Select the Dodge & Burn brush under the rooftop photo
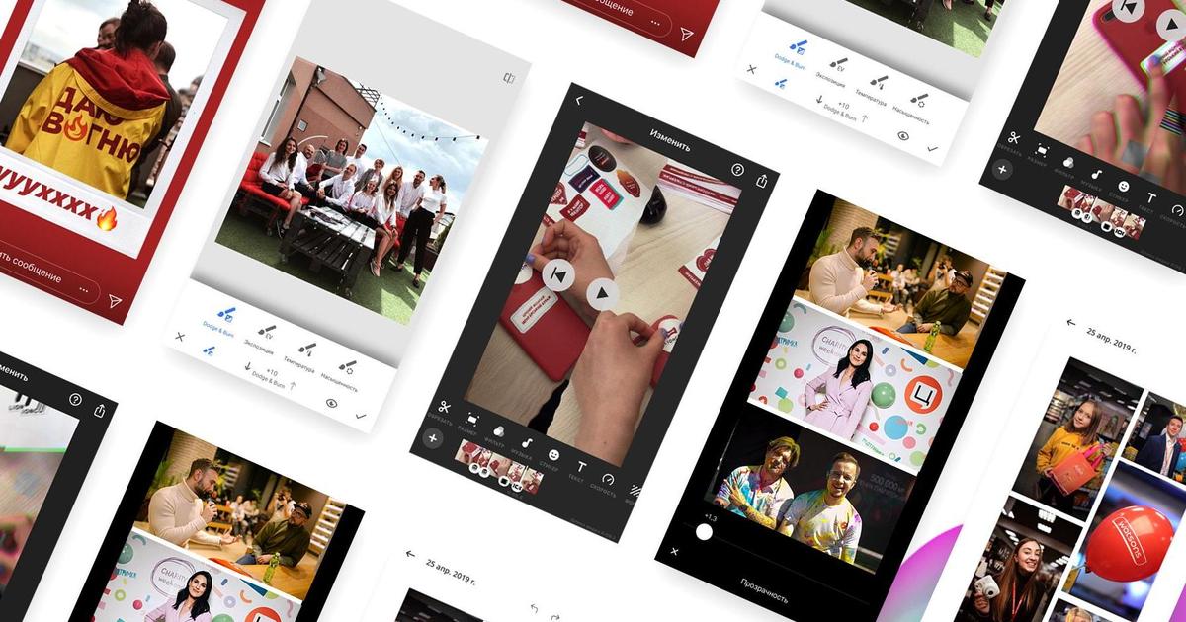This screenshot has height=622, width=1186. [222, 323]
